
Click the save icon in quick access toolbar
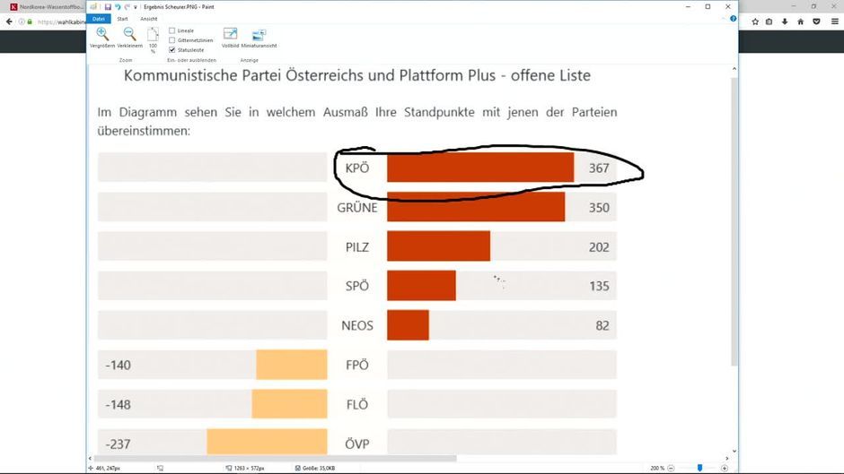[x=108, y=6]
